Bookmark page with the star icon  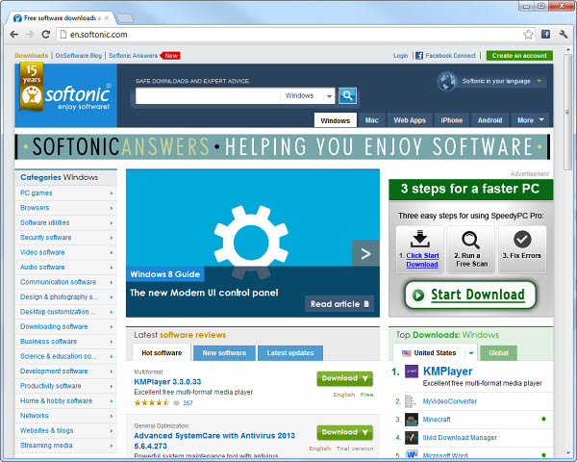pos(528,34)
